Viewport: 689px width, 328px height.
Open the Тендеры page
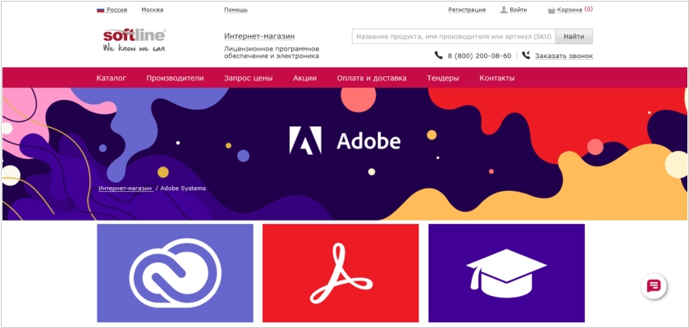point(443,78)
